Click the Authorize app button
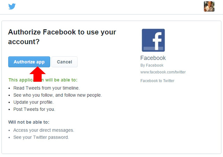 pyautogui.click(x=29, y=62)
